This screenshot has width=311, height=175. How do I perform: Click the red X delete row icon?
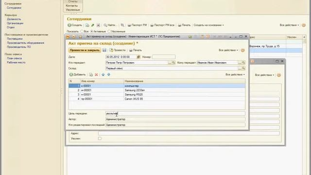pyautogui.click(x=96, y=74)
